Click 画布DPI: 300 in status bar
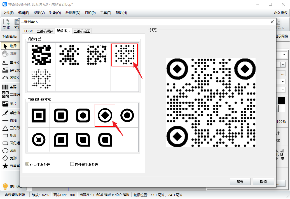 tap(64, 195)
